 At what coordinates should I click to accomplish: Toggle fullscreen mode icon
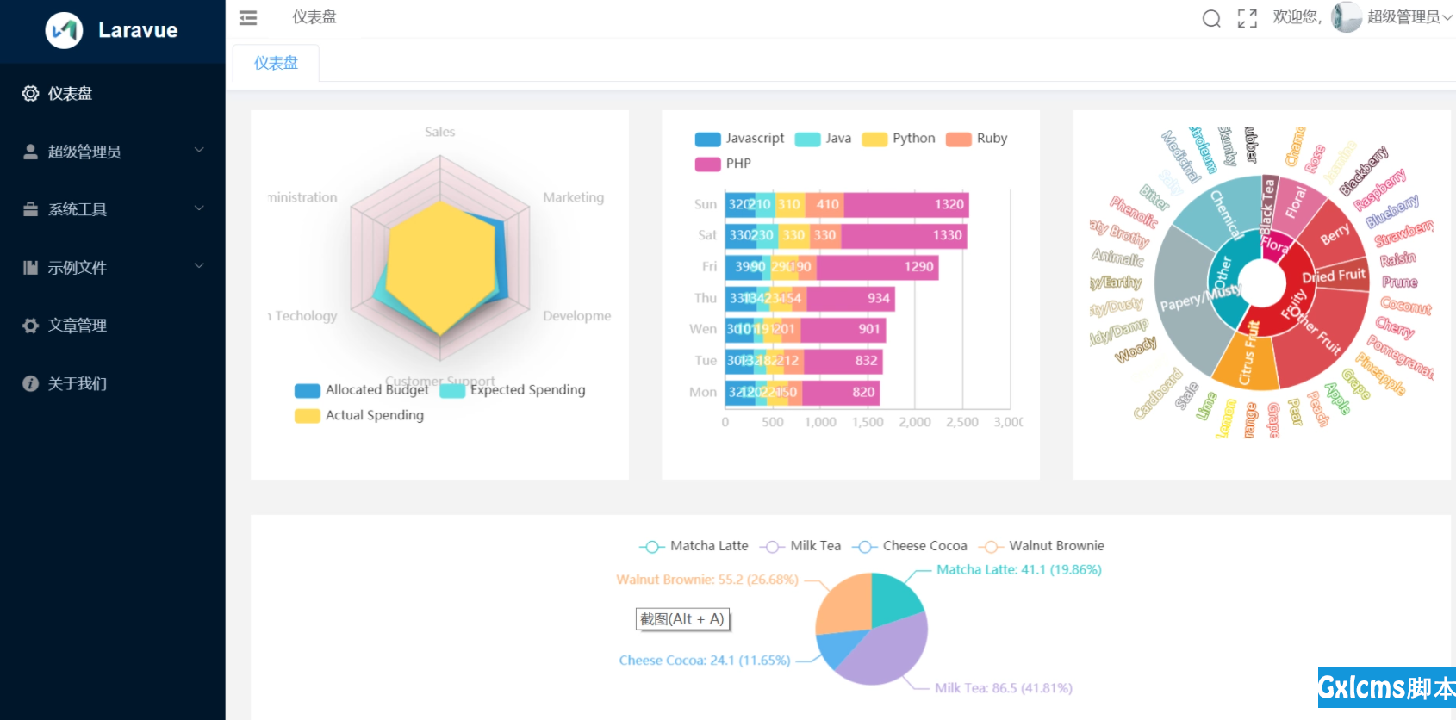coord(1247,18)
